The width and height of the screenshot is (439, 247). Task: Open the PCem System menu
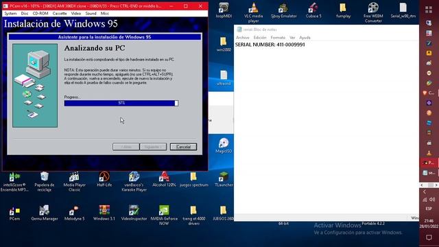11,14
